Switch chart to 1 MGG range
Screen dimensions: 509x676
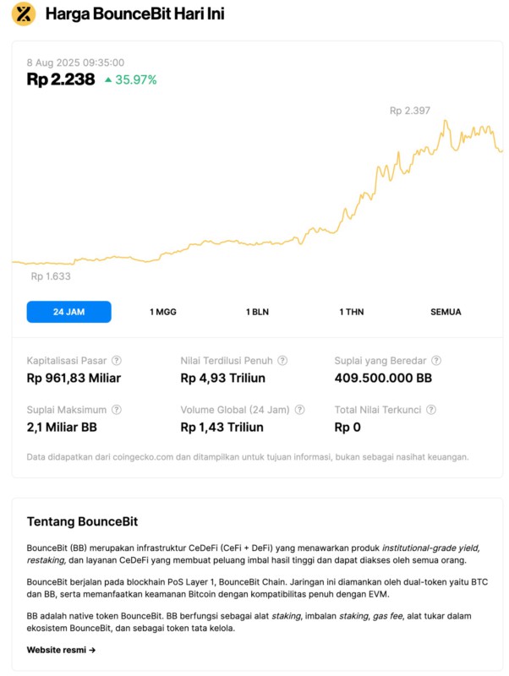click(x=163, y=312)
